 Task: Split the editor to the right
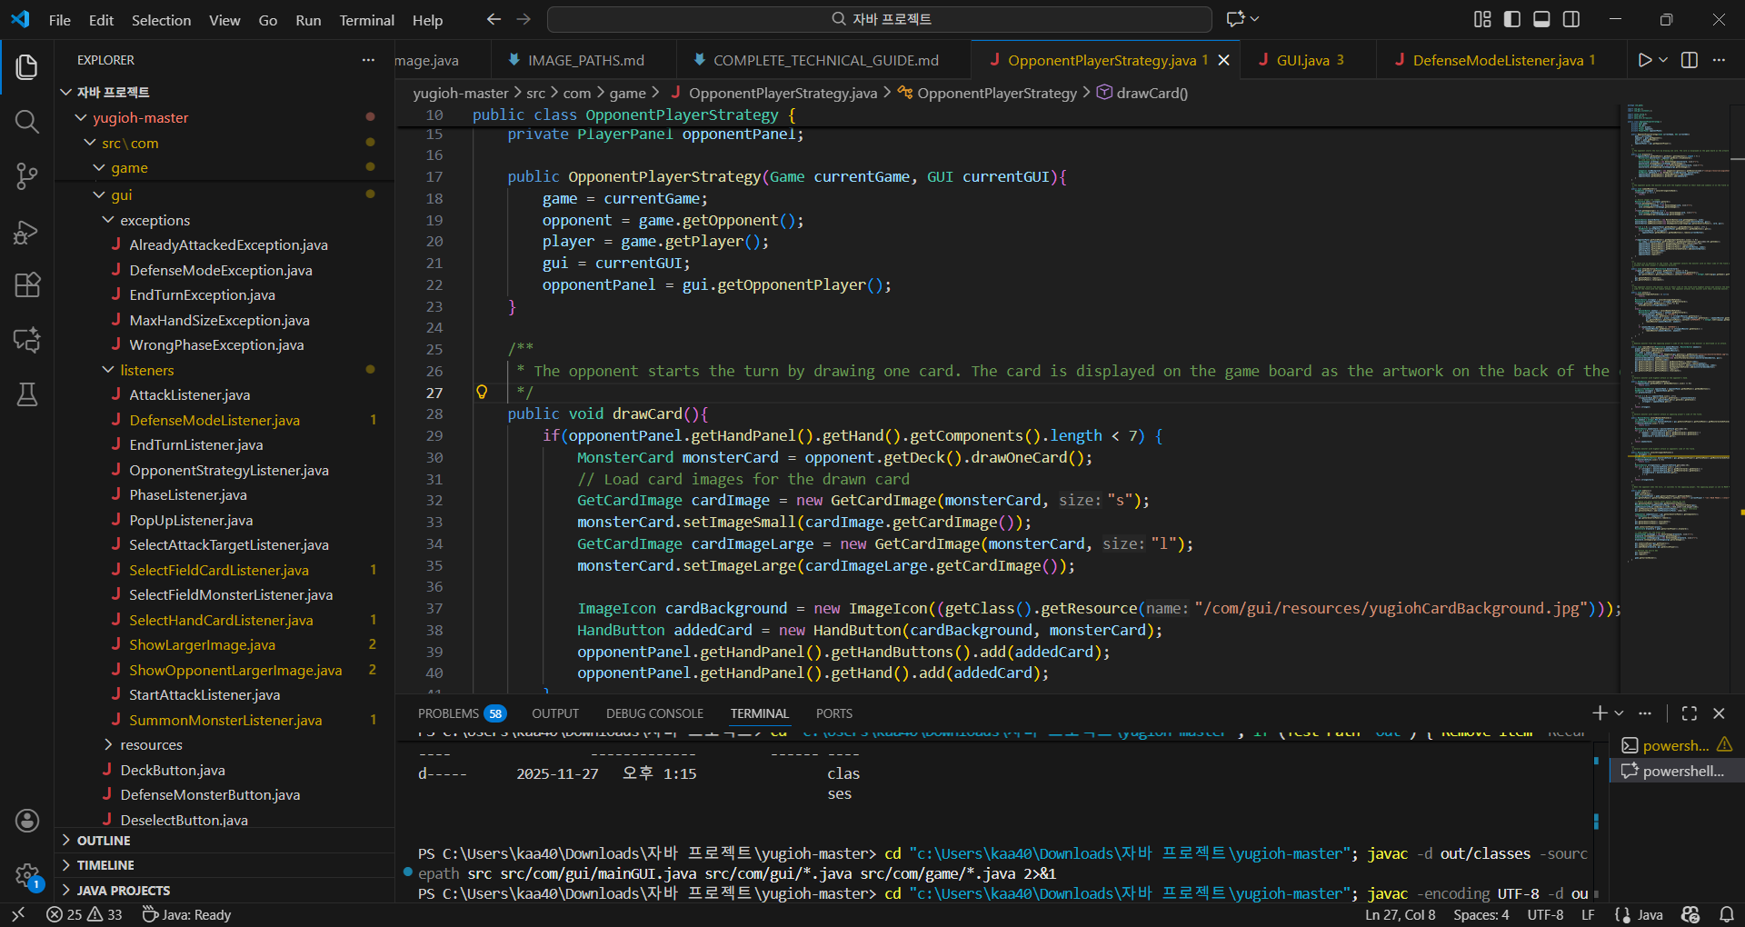pos(1690,60)
